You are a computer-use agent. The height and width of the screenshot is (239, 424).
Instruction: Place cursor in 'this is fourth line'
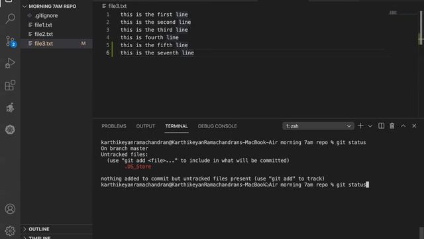(x=150, y=38)
